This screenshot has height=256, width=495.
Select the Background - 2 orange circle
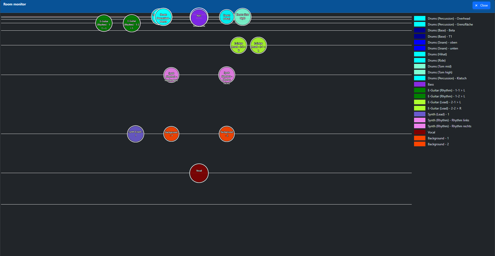point(227,134)
